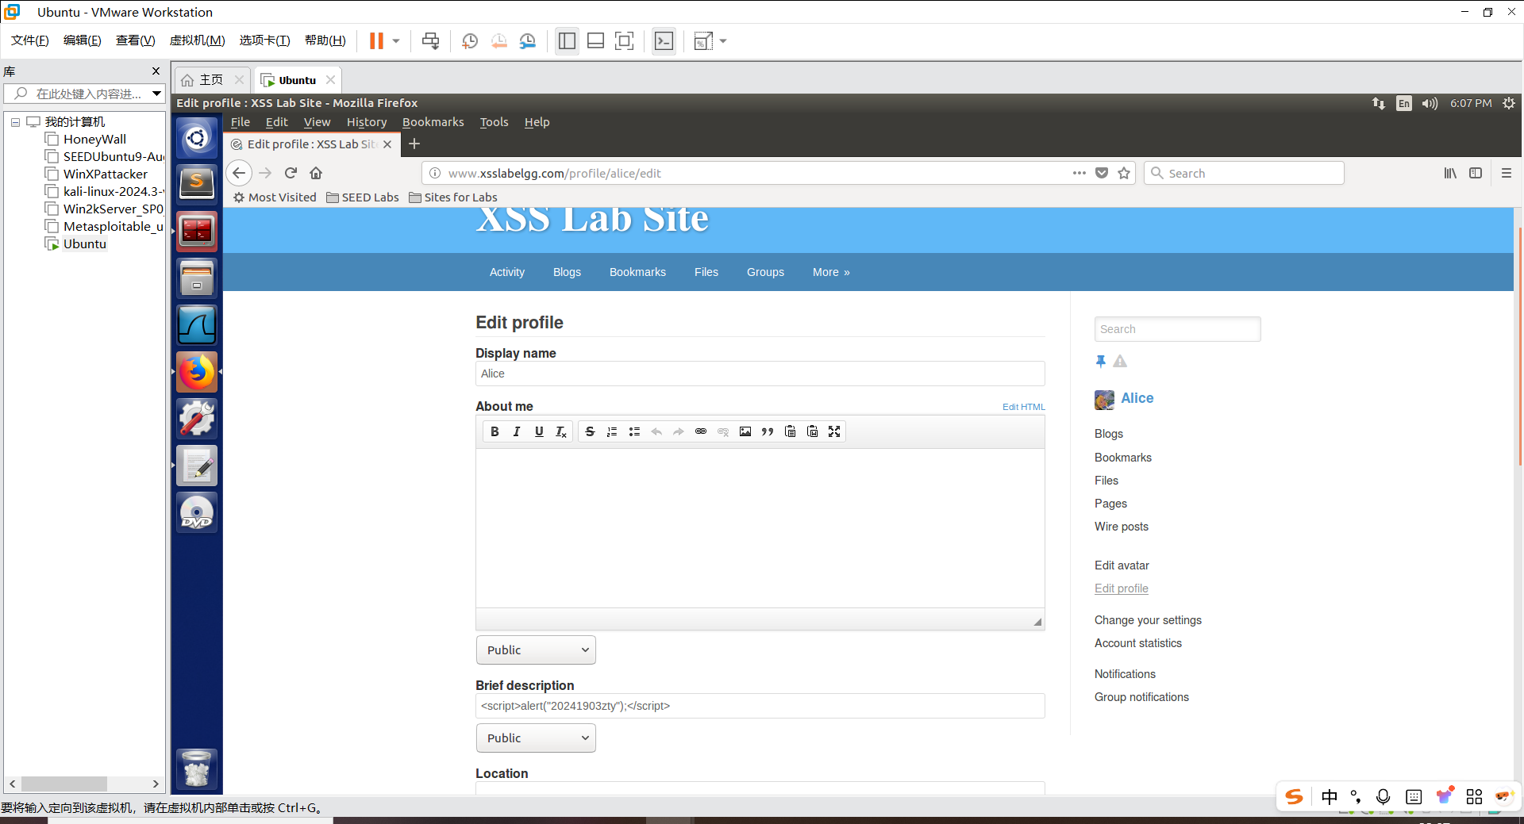Viewport: 1524px width, 824px height.
Task: Toggle Sogou voice input microphone
Action: pyautogui.click(x=1384, y=797)
